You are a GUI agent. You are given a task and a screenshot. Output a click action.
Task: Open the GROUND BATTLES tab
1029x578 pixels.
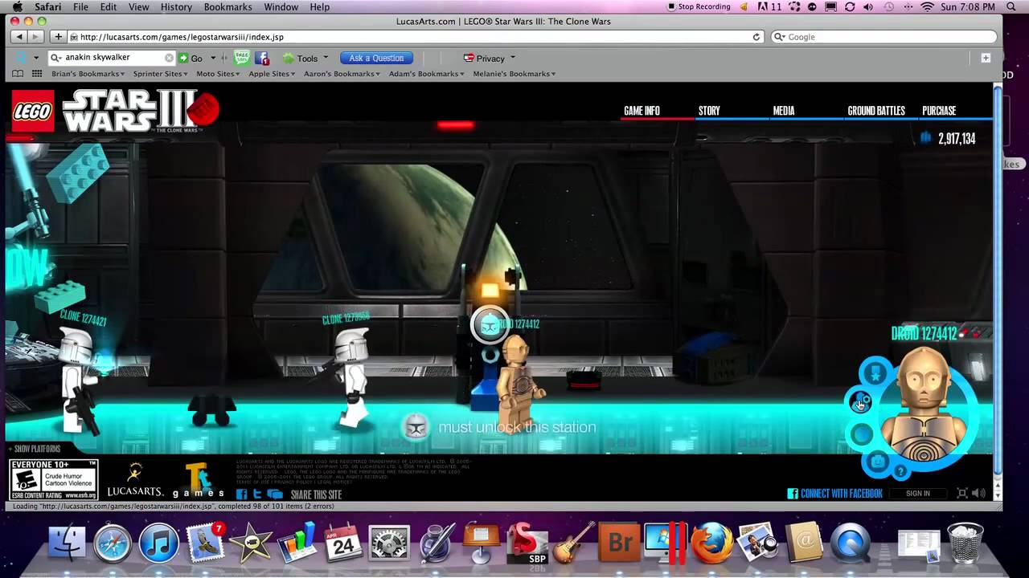876,111
